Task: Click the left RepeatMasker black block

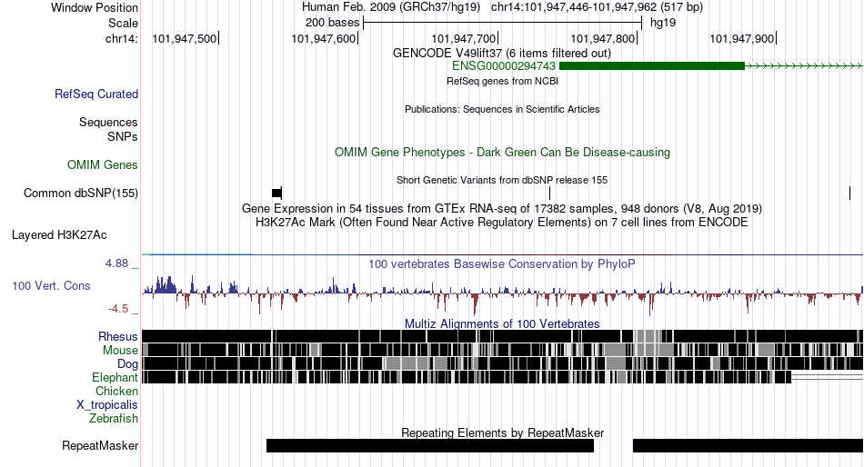Action: click(x=430, y=445)
